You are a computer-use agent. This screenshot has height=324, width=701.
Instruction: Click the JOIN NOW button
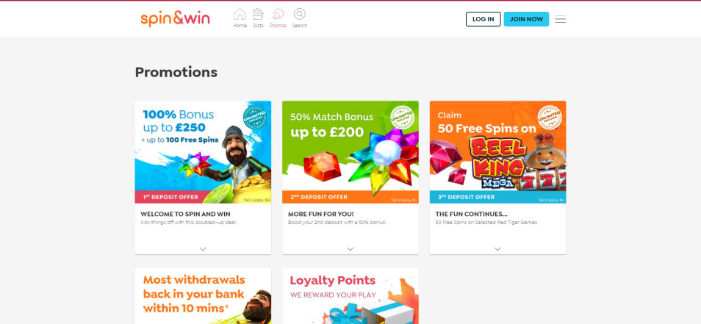point(526,19)
